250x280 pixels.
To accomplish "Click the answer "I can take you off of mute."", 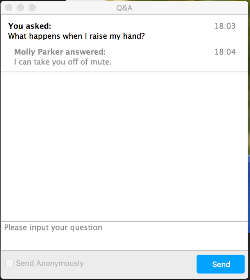I will [x=62, y=62].
